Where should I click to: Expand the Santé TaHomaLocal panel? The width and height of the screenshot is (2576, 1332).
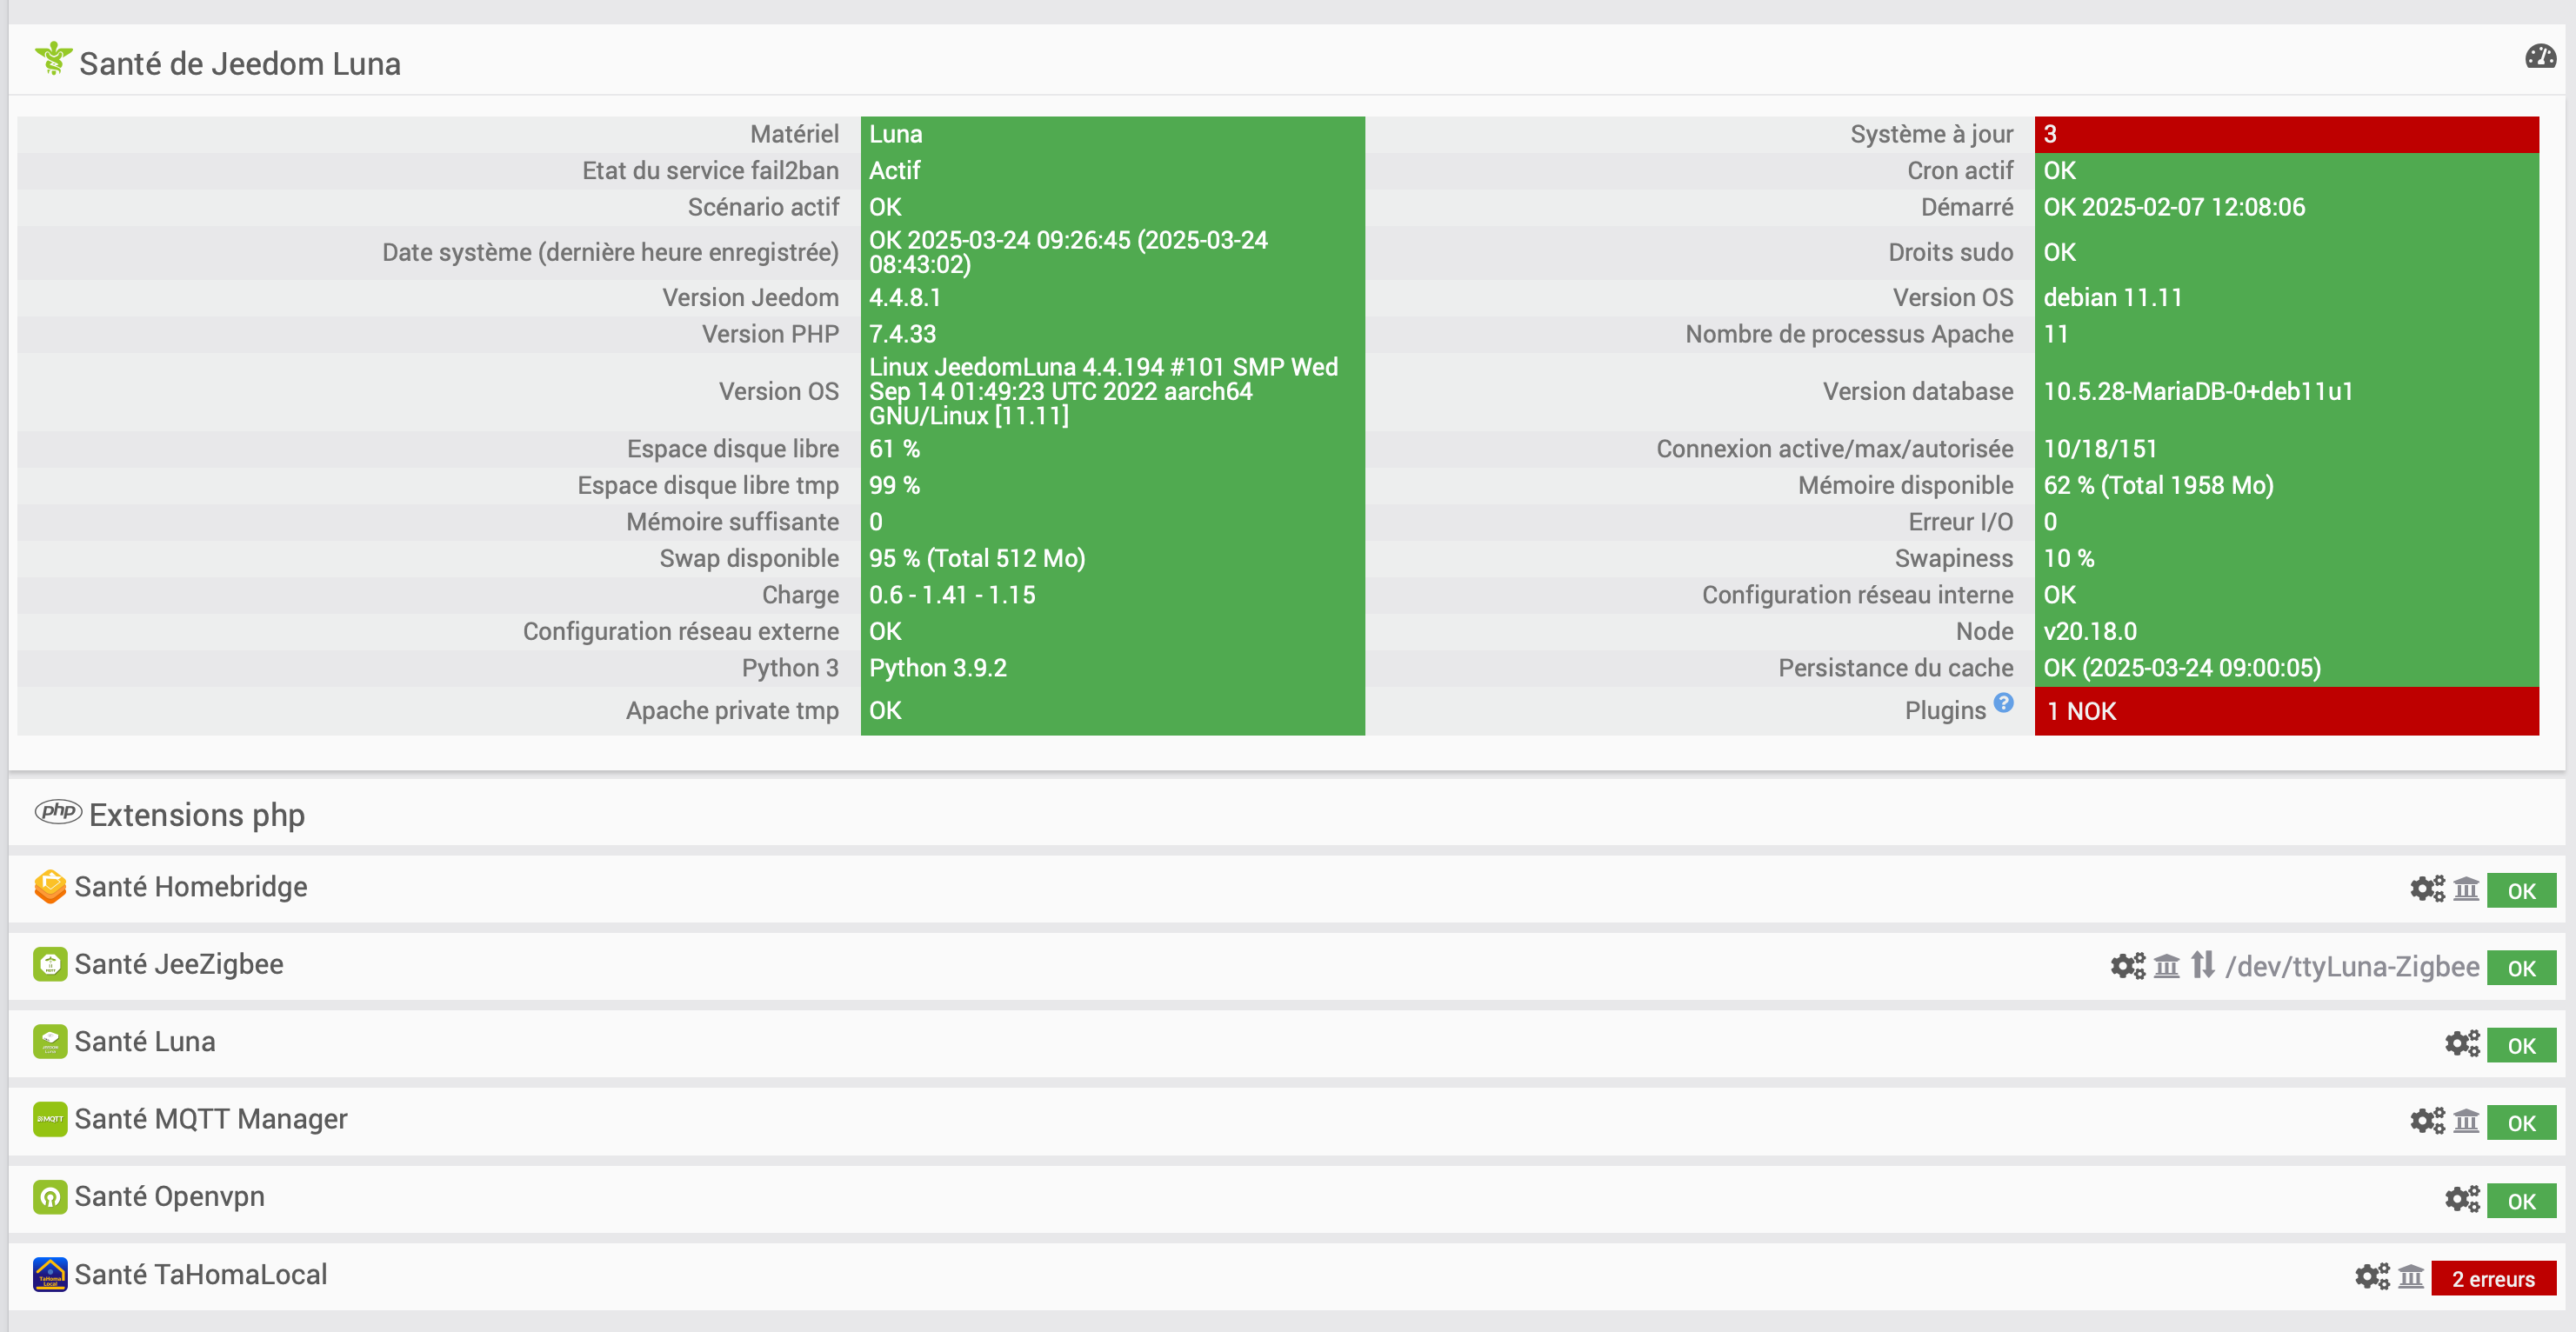pyautogui.click(x=1287, y=1276)
